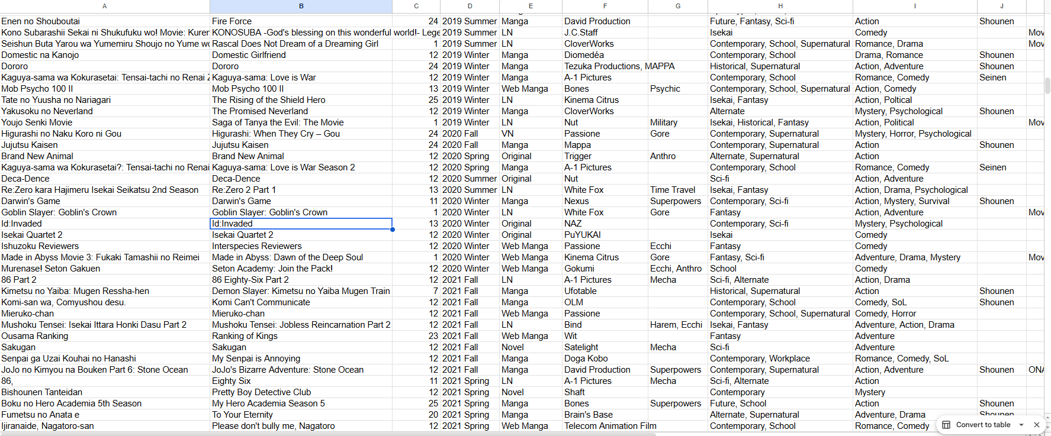Select column B header
Image resolution: width=1051 pixels, height=436 pixels.
(x=301, y=6)
